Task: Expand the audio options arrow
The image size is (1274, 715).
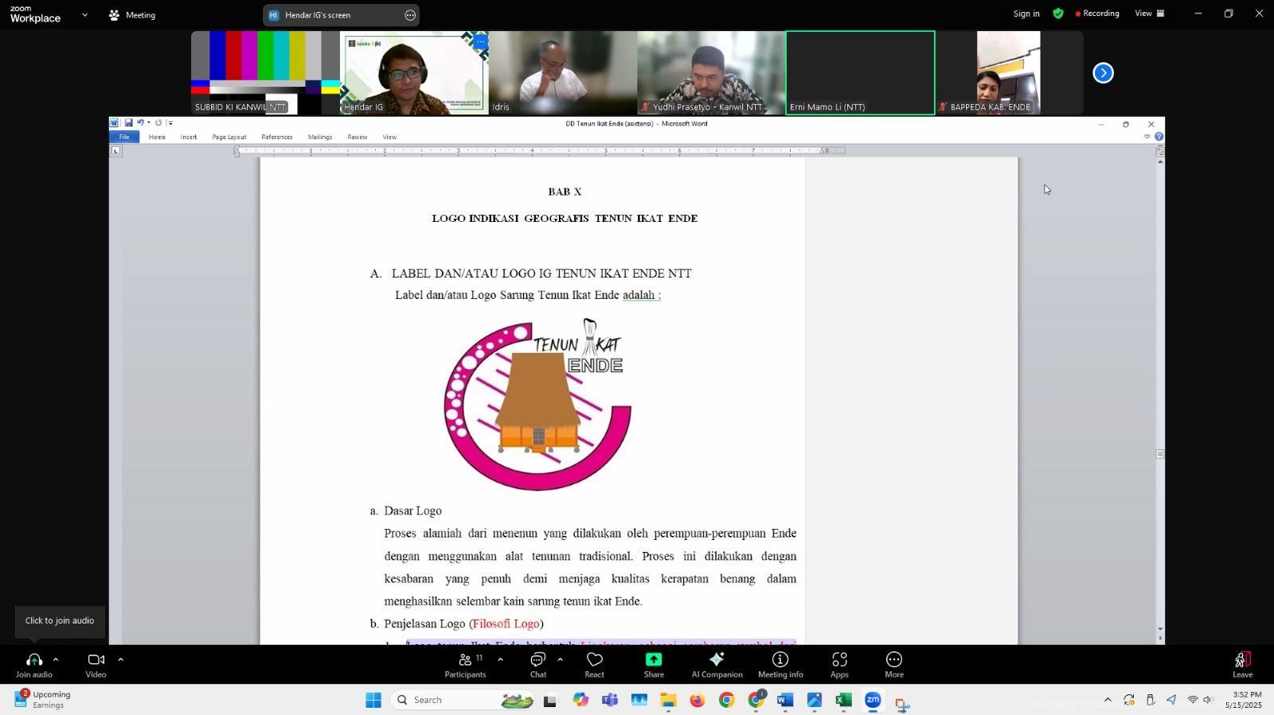Action: [56, 659]
